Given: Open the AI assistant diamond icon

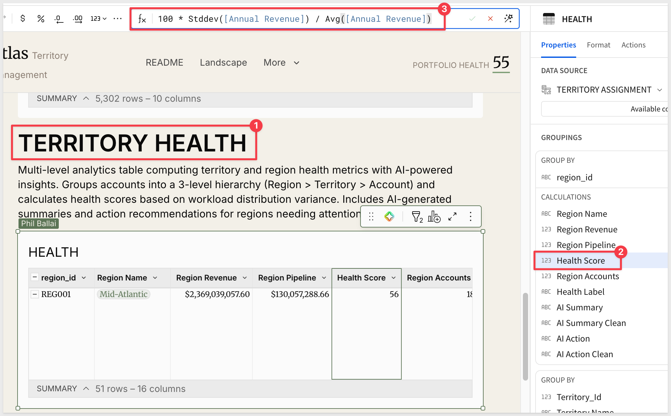Looking at the screenshot, I should point(389,216).
